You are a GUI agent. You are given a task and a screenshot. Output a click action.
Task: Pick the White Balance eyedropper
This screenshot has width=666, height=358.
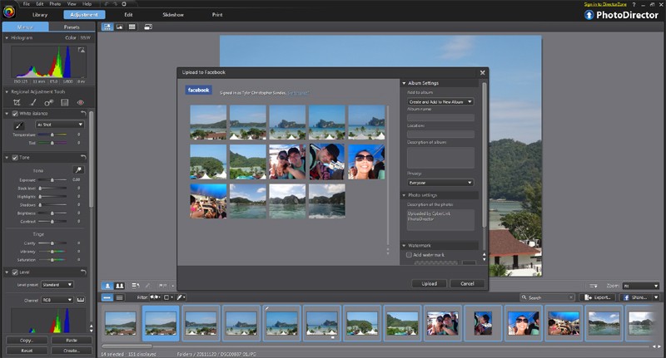(19, 125)
